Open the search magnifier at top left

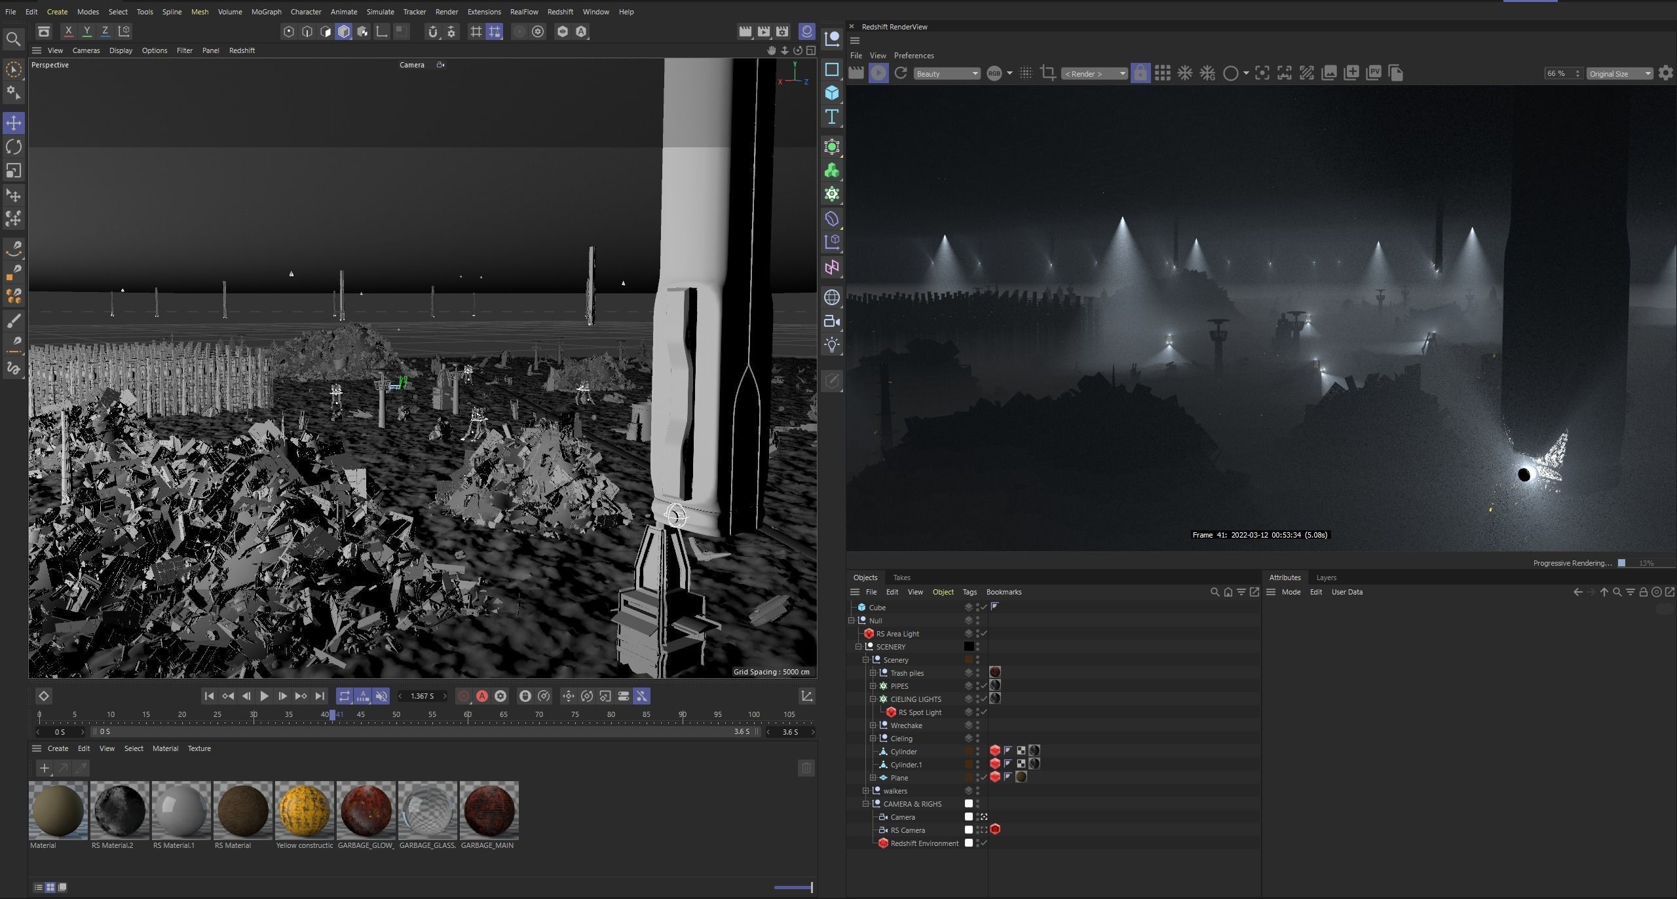click(x=13, y=39)
